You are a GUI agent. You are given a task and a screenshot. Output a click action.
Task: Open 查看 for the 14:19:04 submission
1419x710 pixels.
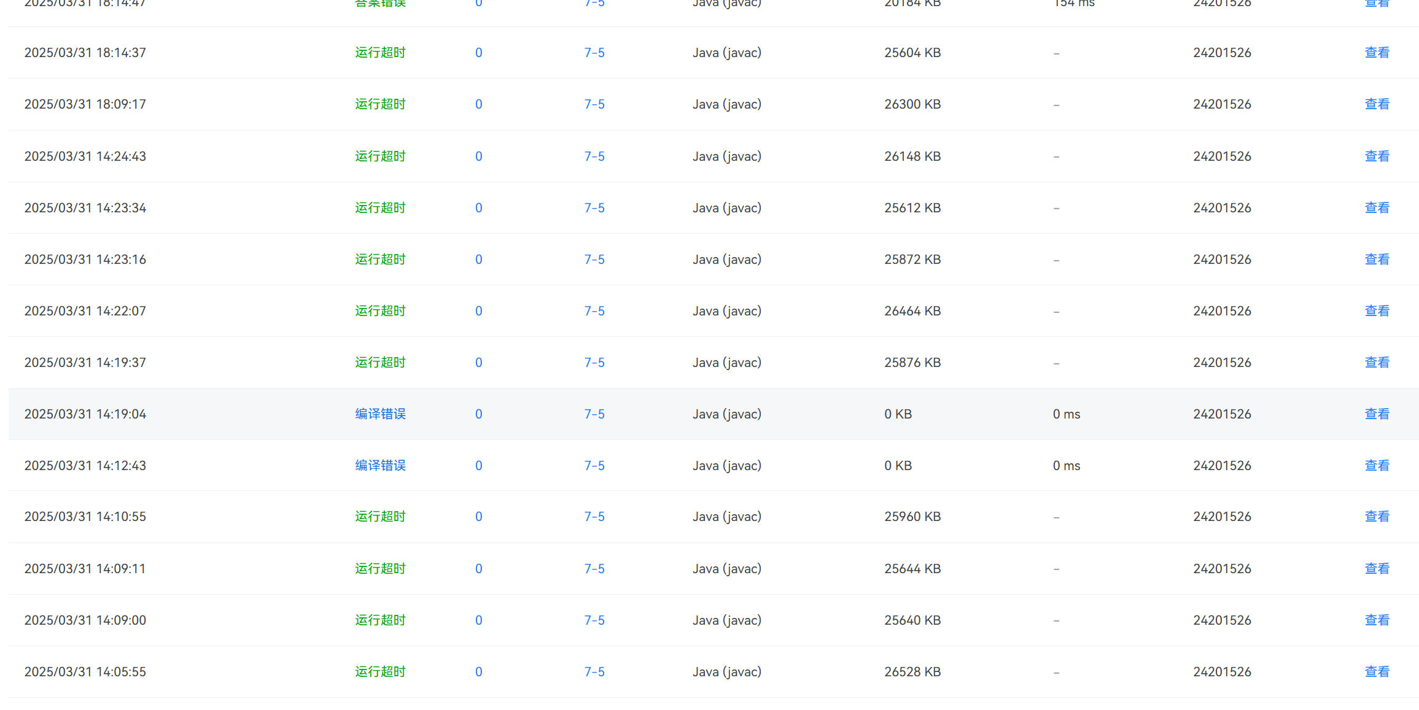coord(1376,414)
